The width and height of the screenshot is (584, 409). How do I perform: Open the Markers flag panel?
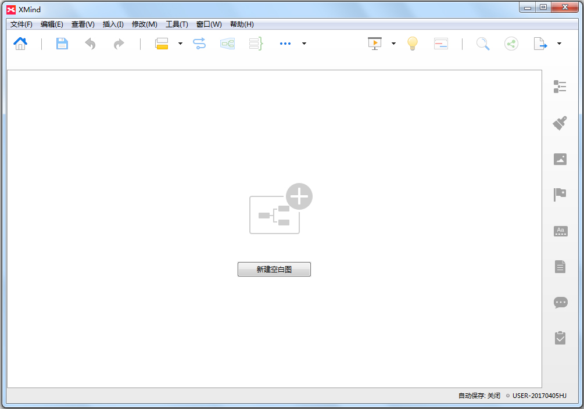[x=560, y=195]
